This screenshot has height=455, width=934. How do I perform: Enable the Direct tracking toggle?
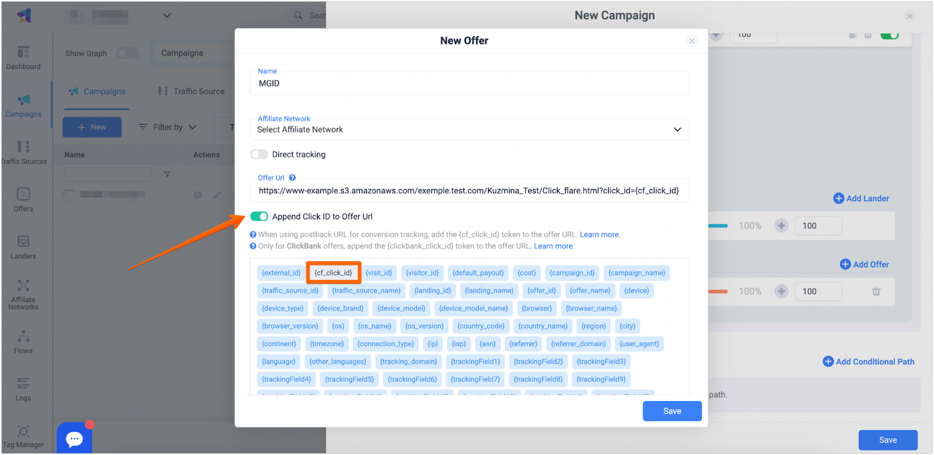pos(259,155)
